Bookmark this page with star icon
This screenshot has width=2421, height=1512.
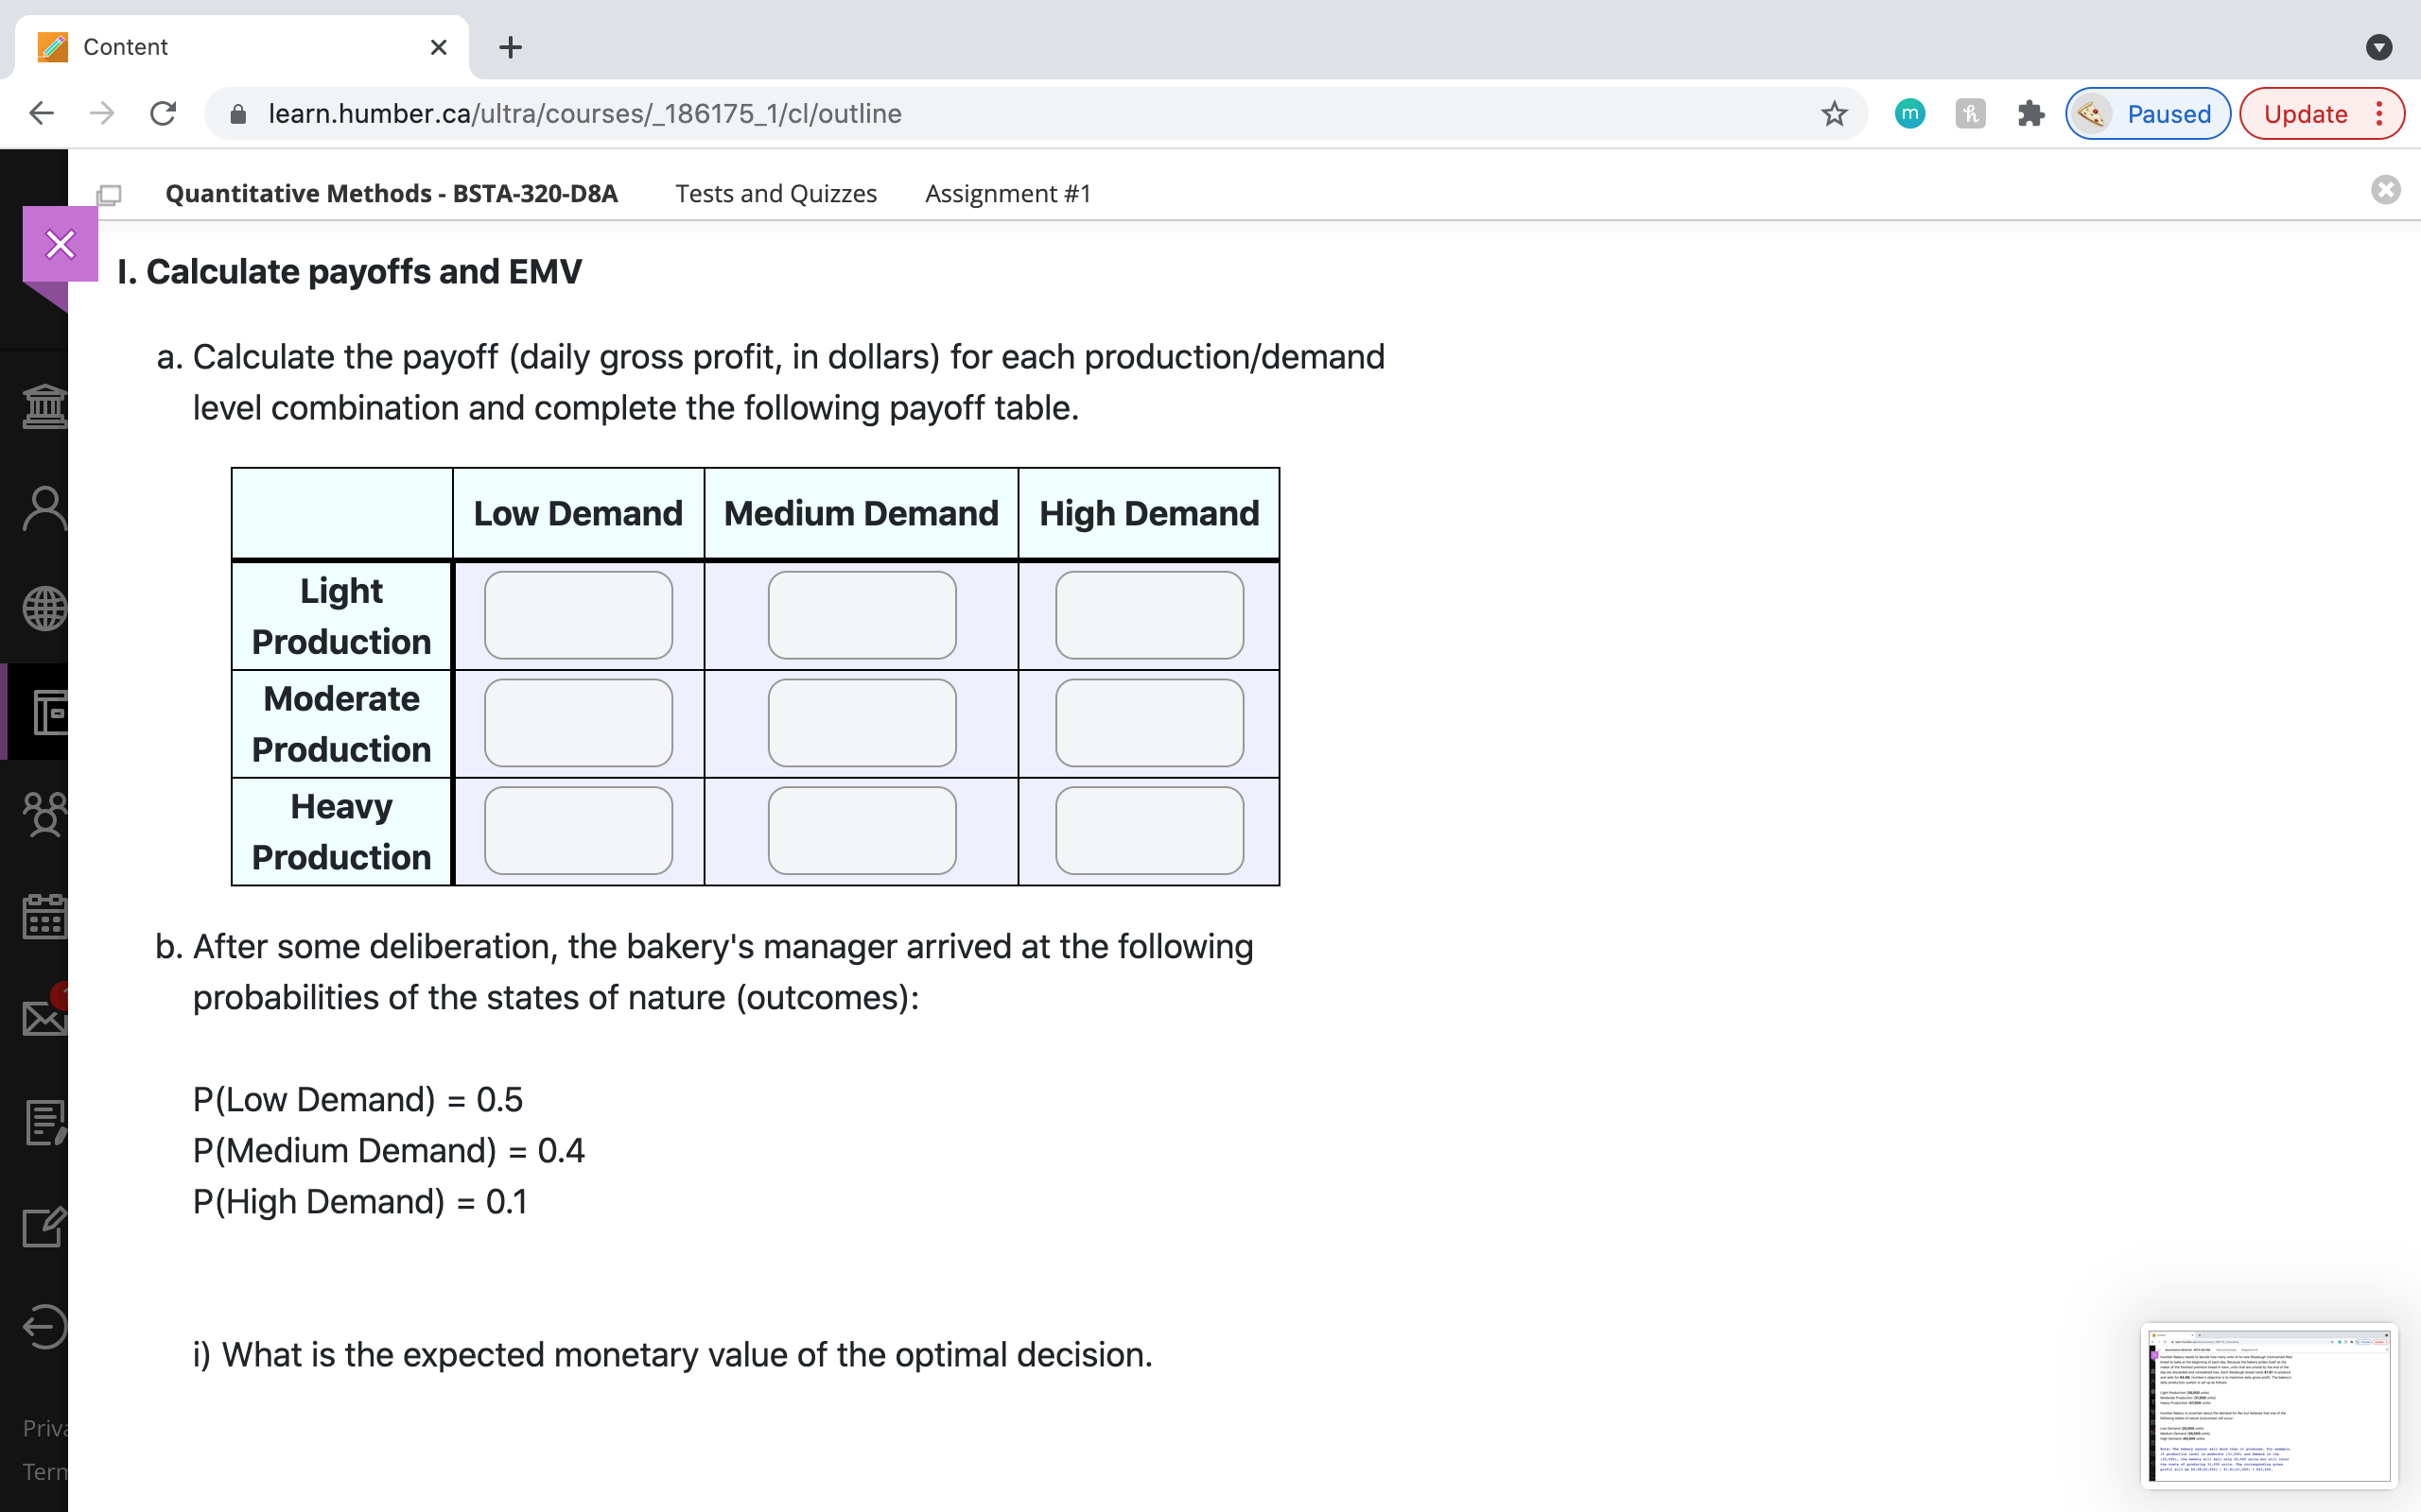click(1833, 114)
